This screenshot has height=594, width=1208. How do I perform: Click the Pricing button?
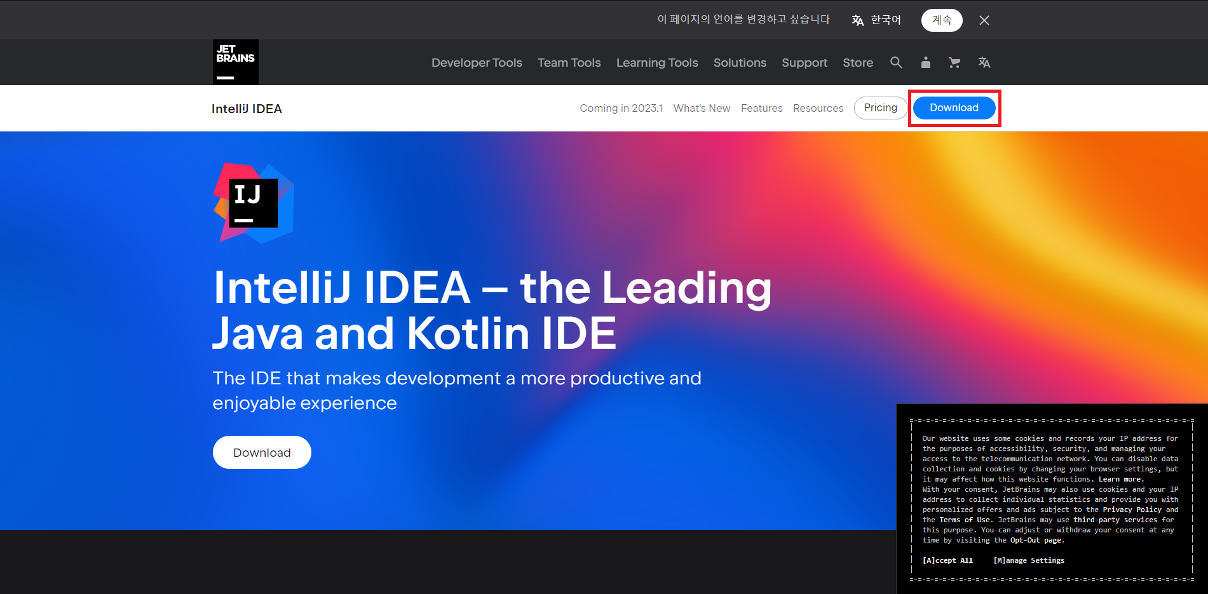(881, 108)
